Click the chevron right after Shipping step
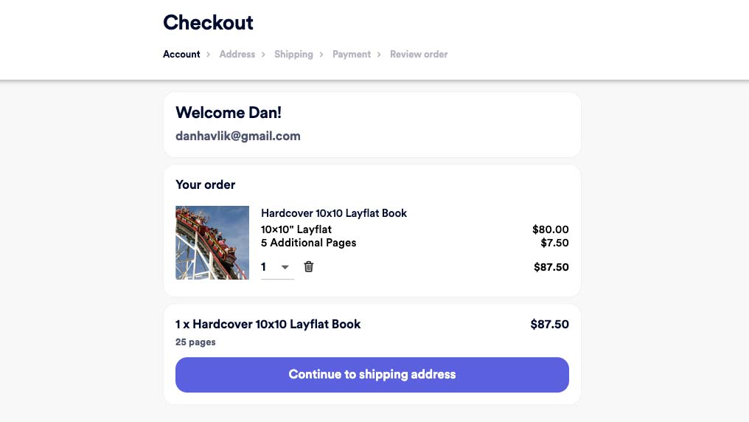 click(x=321, y=55)
